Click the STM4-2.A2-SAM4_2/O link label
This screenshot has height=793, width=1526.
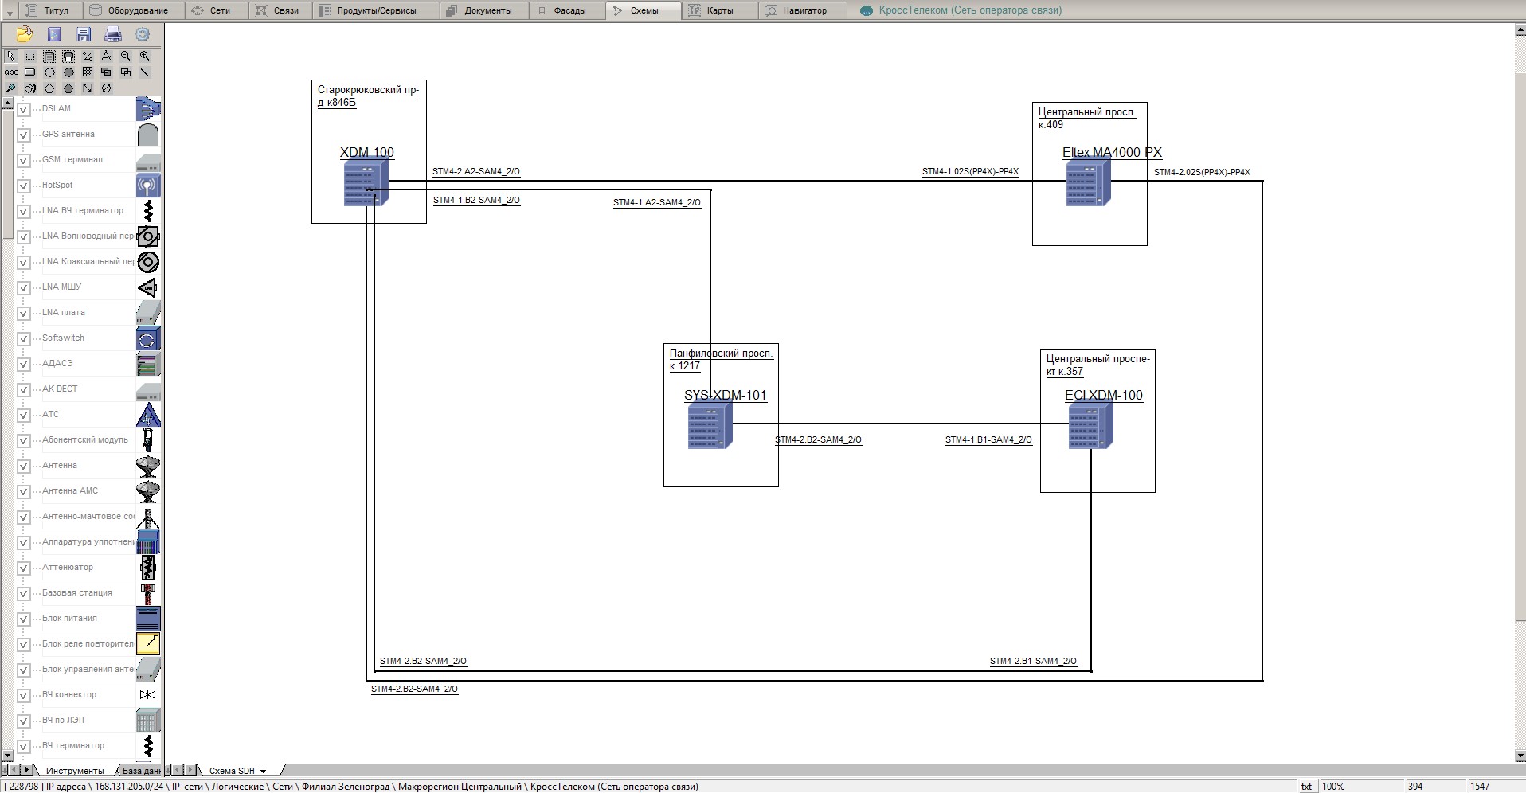coord(476,172)
